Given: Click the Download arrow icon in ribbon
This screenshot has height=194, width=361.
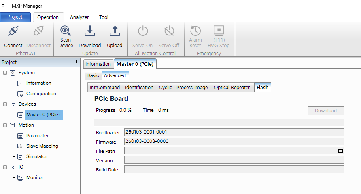Looking at the screenshot, I should pyautogui.click(x=89, y=31).
